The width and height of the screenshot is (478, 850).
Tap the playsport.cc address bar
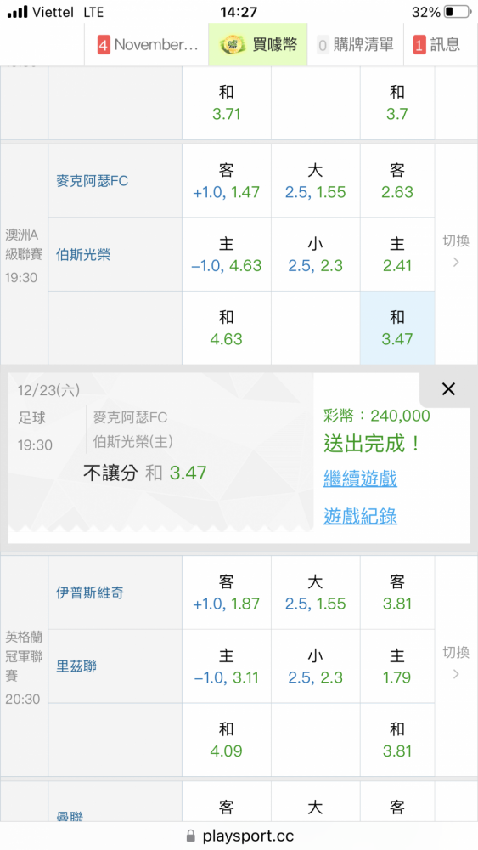click(239, 836)
